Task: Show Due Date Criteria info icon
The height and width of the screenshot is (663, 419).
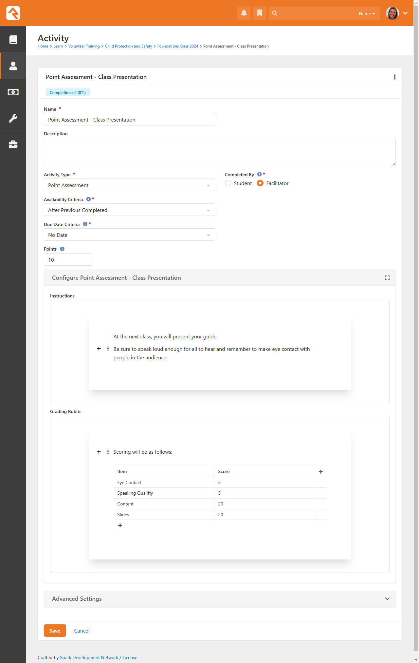Action: pos(85,224)
